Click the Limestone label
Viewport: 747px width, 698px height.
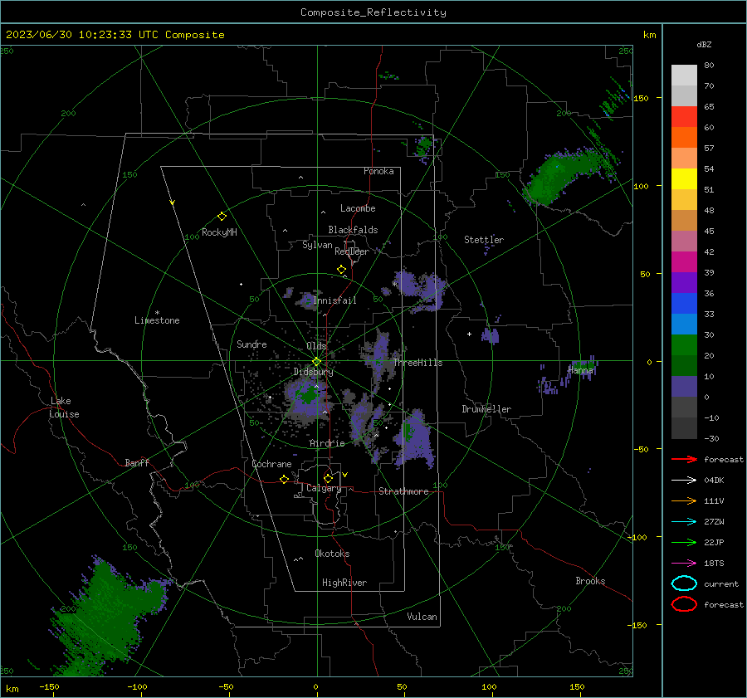click(x=157, y=320)
